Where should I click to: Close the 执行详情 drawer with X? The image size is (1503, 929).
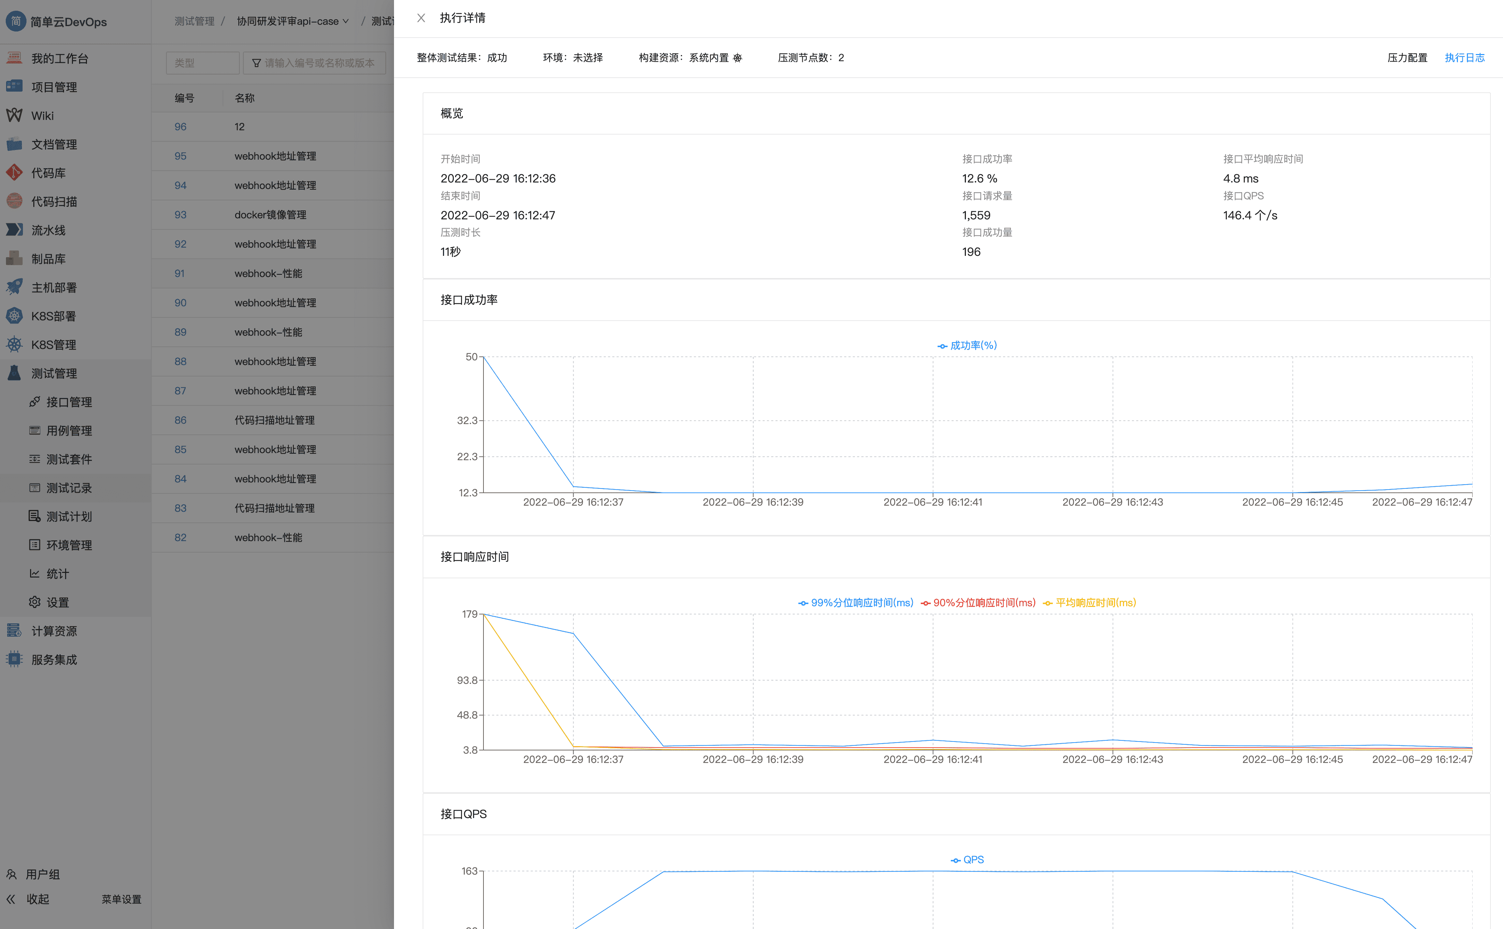coord(421,19)
